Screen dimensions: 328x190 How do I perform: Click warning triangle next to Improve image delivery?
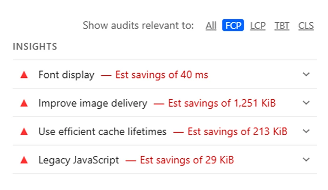[24, 103]
